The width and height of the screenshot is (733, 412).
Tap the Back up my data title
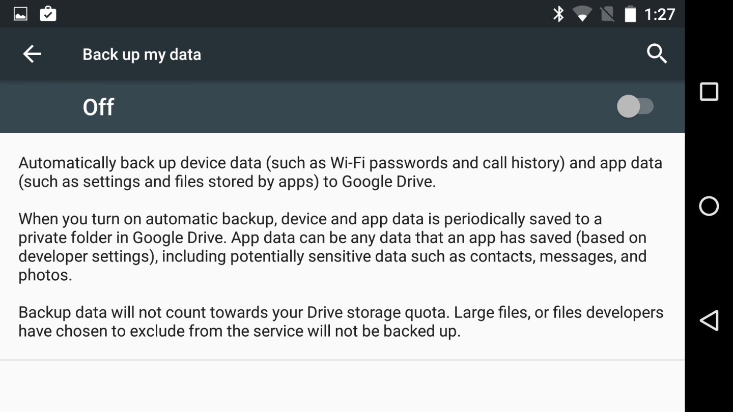click(x=142, y=54)
